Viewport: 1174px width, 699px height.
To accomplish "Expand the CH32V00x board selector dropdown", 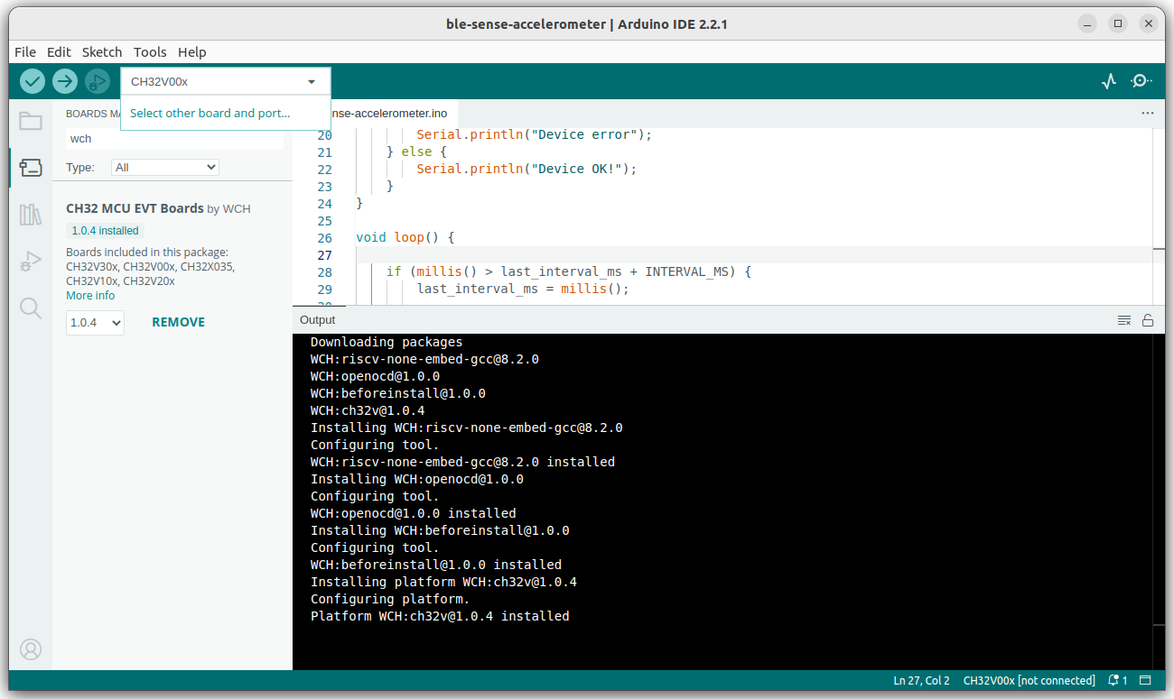I will click(225, 81).
